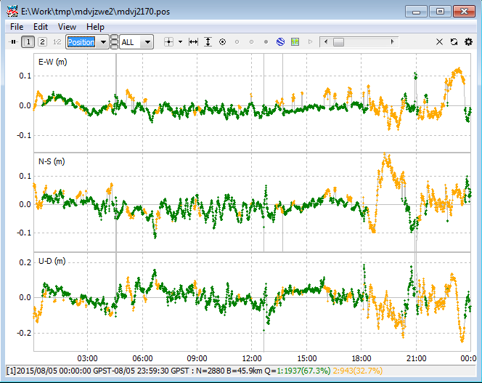Click the connect to stream icon

tap(12, 42)
